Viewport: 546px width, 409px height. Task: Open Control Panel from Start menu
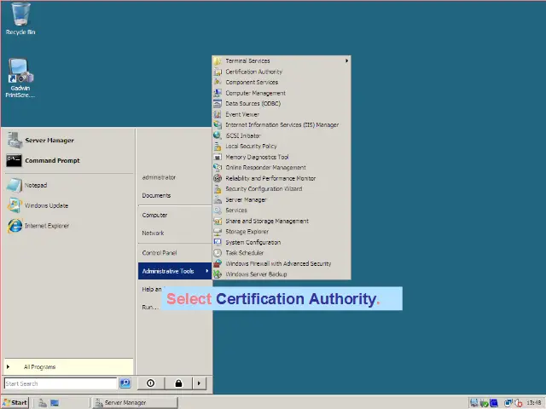coord(160,253)
